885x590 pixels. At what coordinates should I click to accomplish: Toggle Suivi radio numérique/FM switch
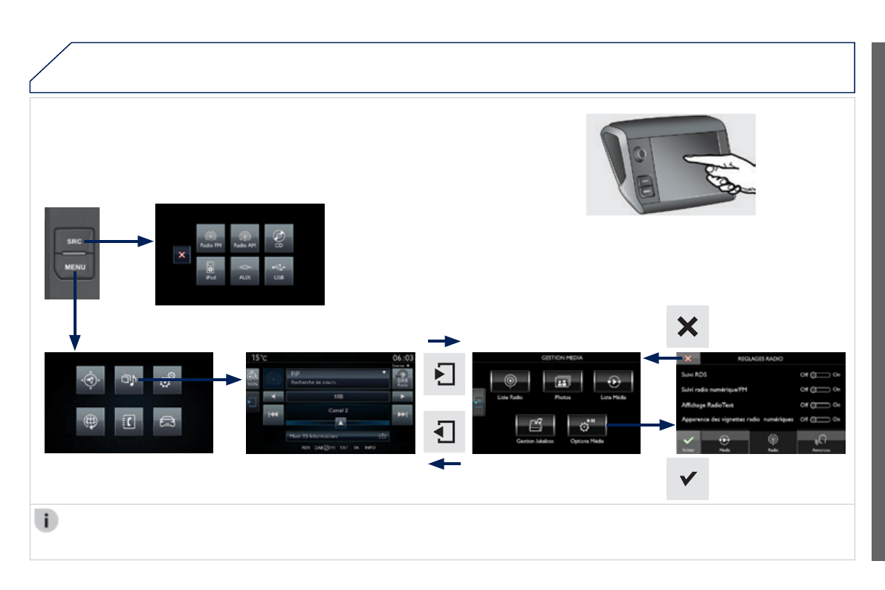[820, 389]
